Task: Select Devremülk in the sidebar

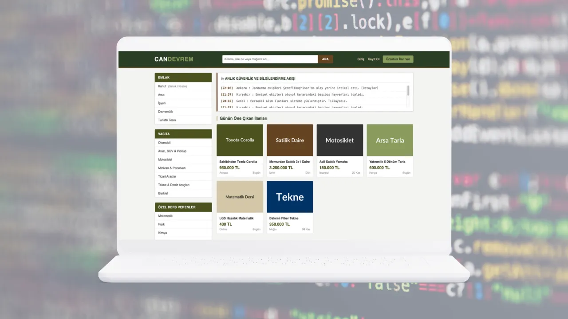Action: click(x=183, y=112)
